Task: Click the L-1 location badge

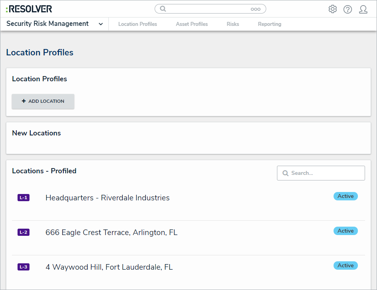Action: click(x=24, y=198)
